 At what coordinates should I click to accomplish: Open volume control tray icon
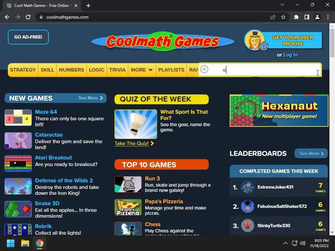[x=303, y=243]
